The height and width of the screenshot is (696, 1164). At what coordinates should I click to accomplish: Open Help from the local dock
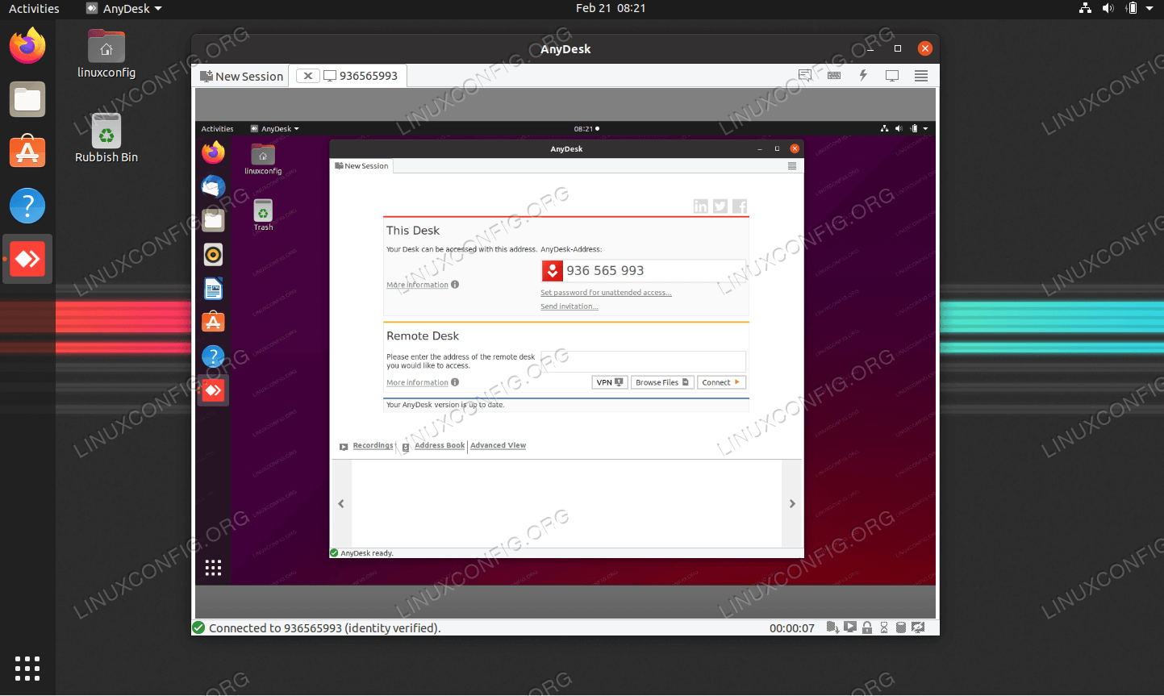pos(27,206)
